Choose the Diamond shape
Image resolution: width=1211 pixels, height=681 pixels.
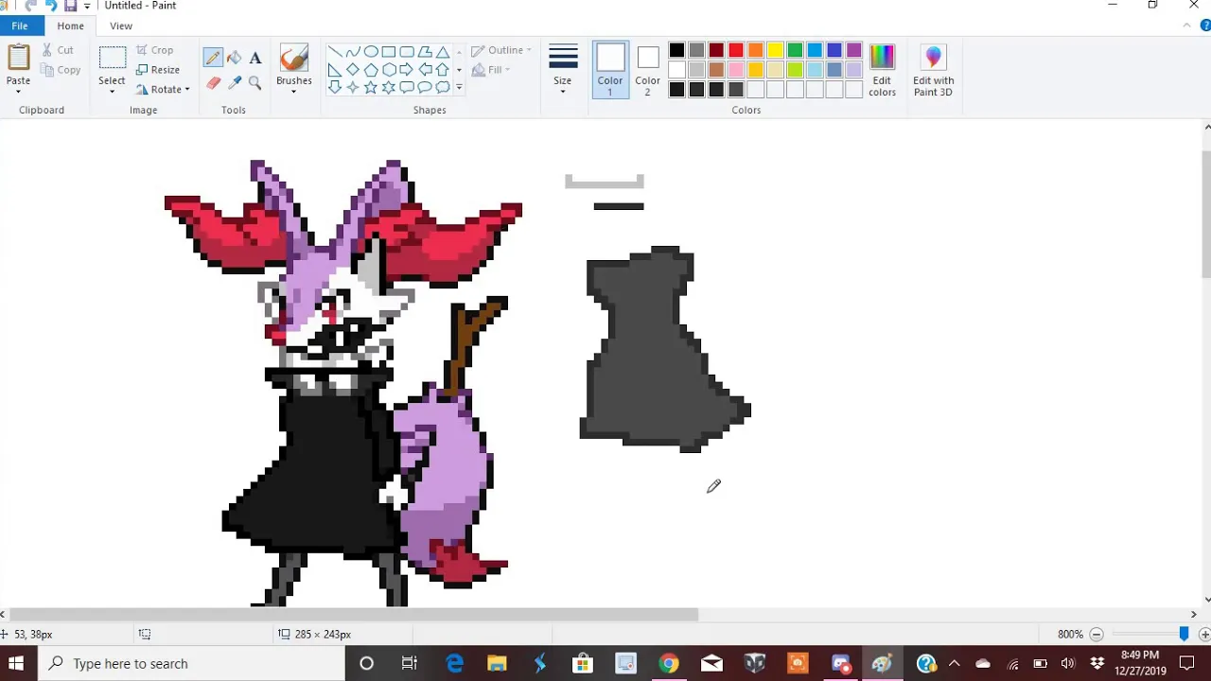click(353, 70)
